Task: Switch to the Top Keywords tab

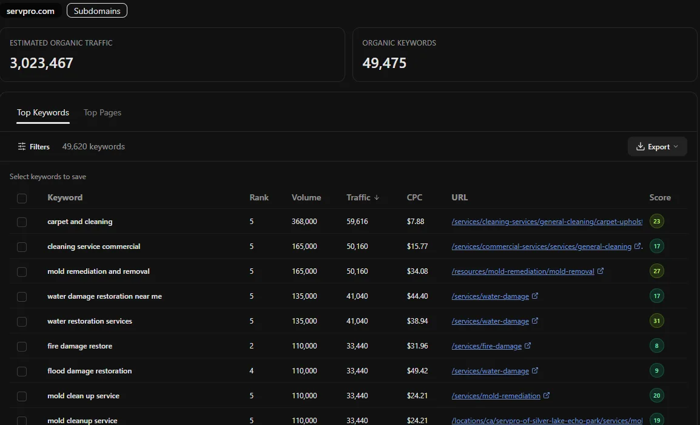Action: point(43,112)
